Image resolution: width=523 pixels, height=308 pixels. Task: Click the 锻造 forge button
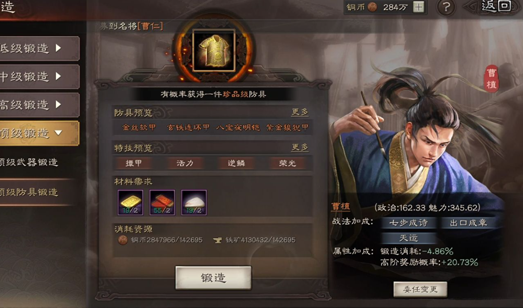tap(214, 278)
